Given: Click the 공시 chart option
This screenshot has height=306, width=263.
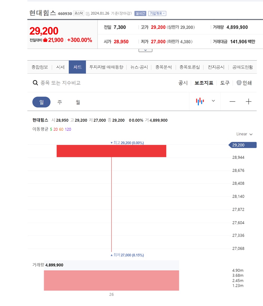Looking at the screenshot, I should pos(183,83).
